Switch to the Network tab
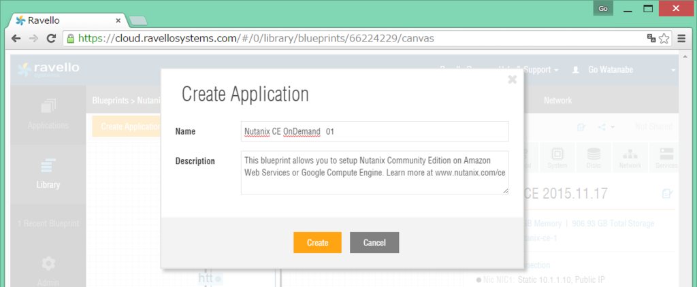The height and width of the screenshot is (287, 697). pyautogui.click(x=557, y=101)
